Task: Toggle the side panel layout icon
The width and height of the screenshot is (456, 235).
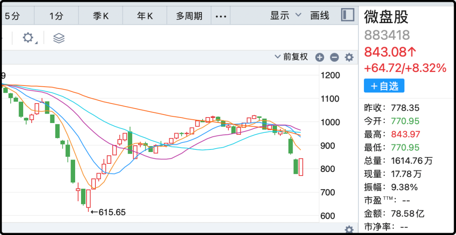Action: [347, 16]
